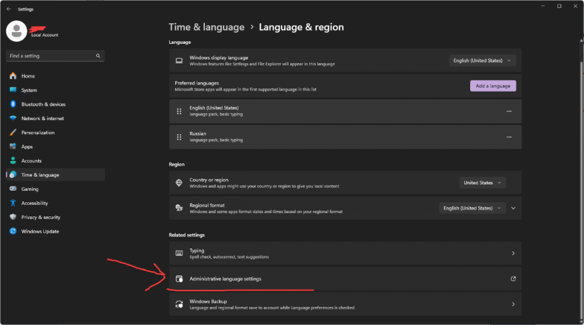Open Typing settings
This screenshot has height=325, width=584.
click(x=345, y=253)
